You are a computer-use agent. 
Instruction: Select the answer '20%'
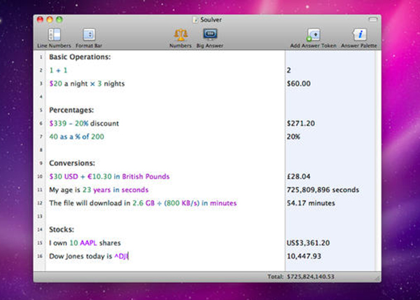point(293,137)
